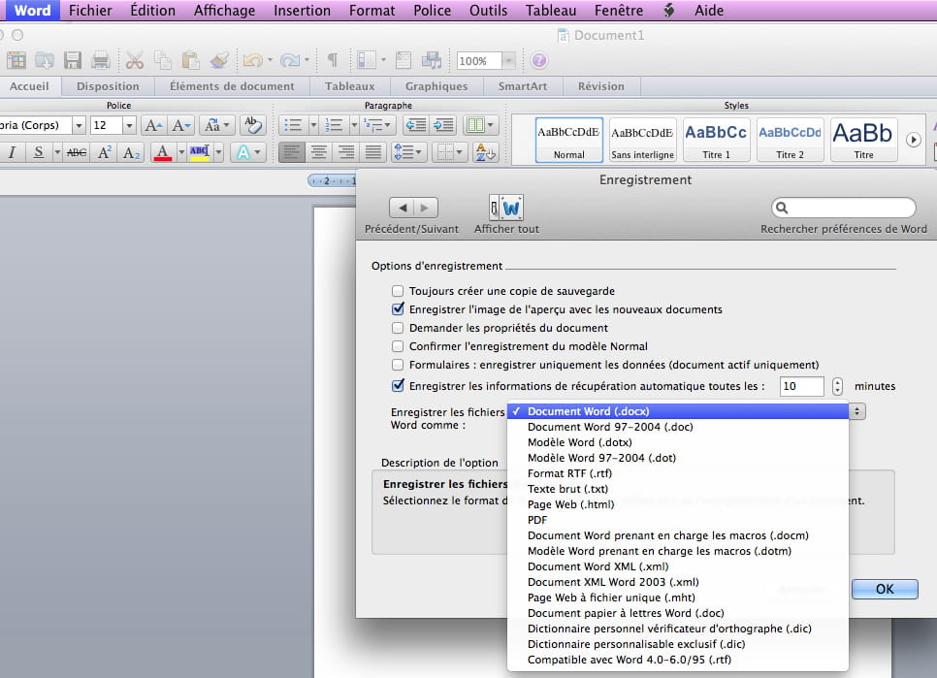
Task: Open the Toolbox icon in the toolbar
Action: click(x=404, y=60)
